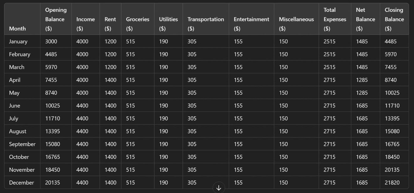Click the Closing Balance ($) header
Image resolution: width=414 pixels, height=193 pixels.
pos(394,19)
